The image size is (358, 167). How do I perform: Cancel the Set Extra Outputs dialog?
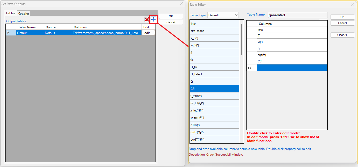(171, 22)
